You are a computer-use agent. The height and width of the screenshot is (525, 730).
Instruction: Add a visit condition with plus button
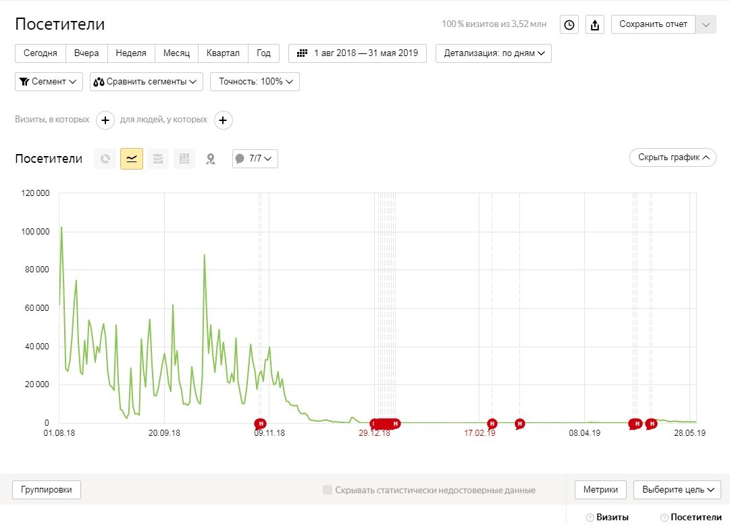tap(105, 120)
